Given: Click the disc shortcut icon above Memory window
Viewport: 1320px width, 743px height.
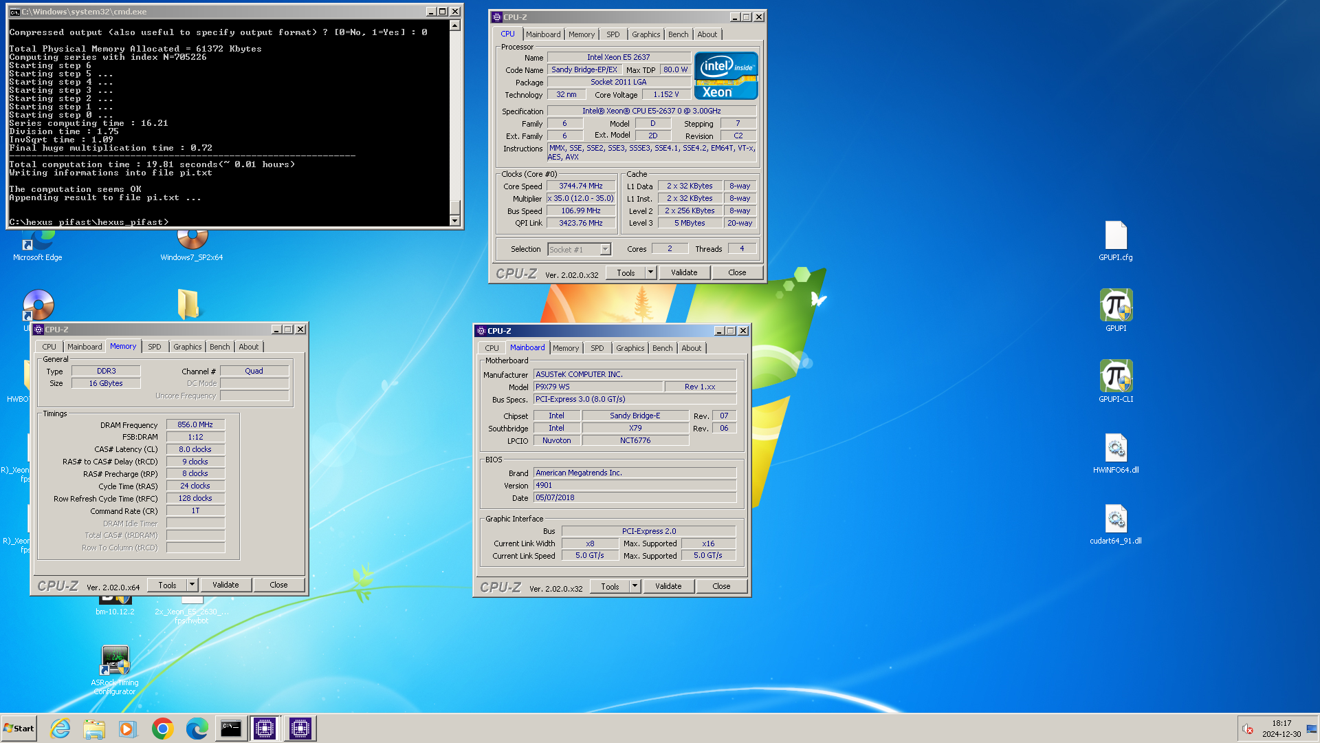Looking at the screenshot, I should pyautogui.click(x=38, y=305).
